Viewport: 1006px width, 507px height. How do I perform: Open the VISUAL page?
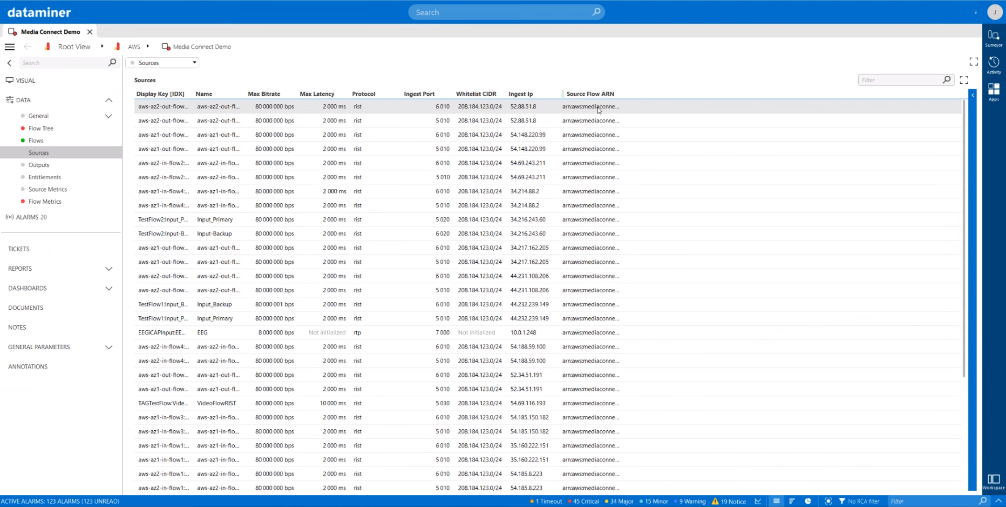point(25,80)
